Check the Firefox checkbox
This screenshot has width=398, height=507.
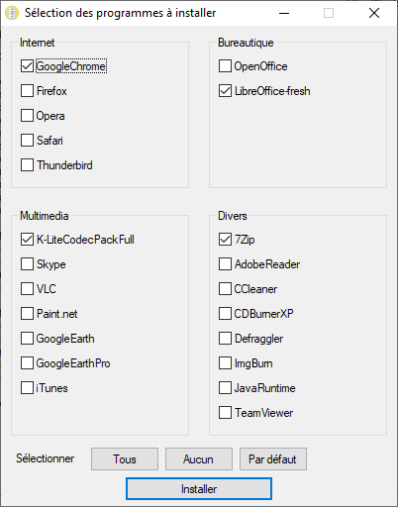27,91
